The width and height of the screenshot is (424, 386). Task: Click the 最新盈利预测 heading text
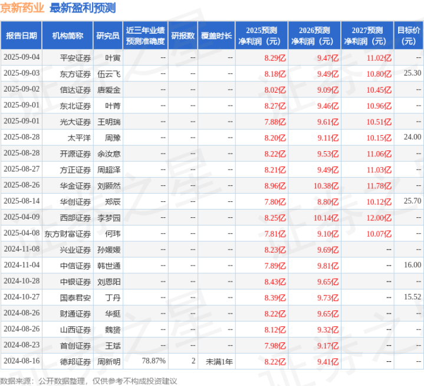83,8
